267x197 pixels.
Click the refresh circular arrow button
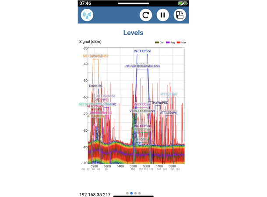pyautogui.click(x=146, y=15)
